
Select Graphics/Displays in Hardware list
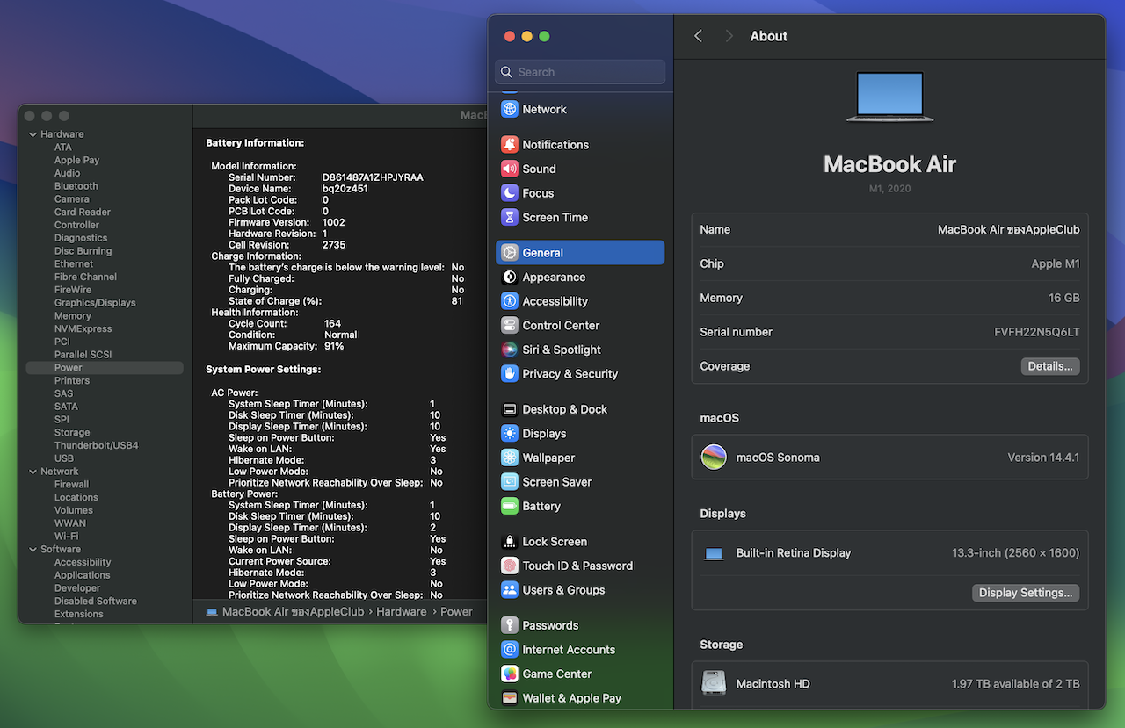(x=95, y=303)
